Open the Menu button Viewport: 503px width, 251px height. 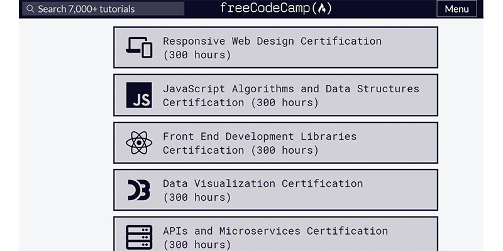[457, 9]
